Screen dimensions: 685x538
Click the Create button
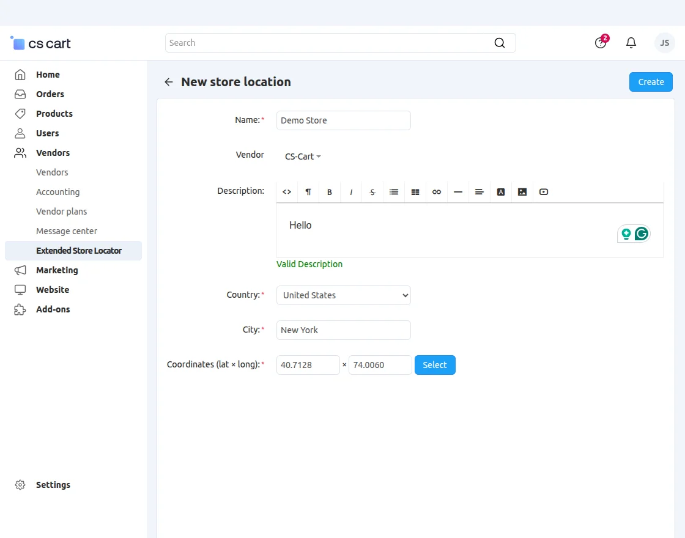(651, 82)
